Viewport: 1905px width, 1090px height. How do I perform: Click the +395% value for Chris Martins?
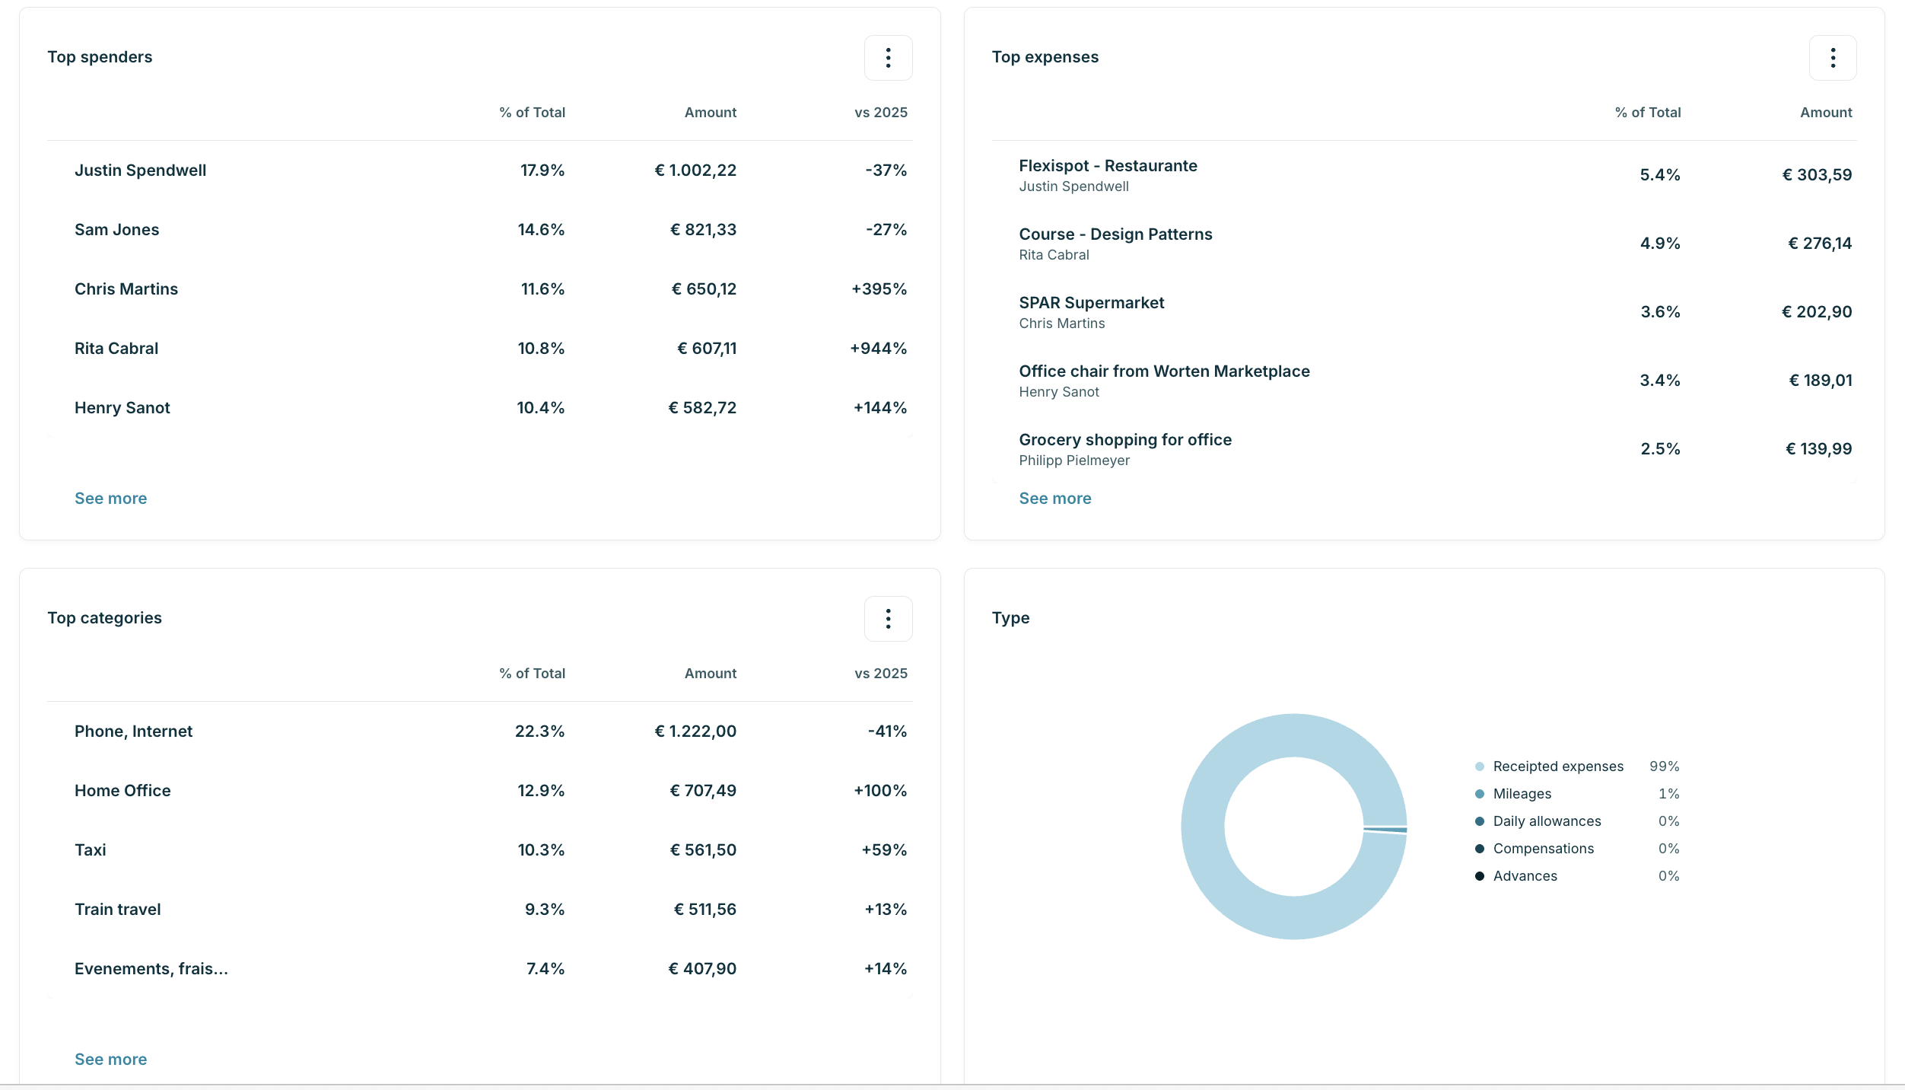coord(879,289)
